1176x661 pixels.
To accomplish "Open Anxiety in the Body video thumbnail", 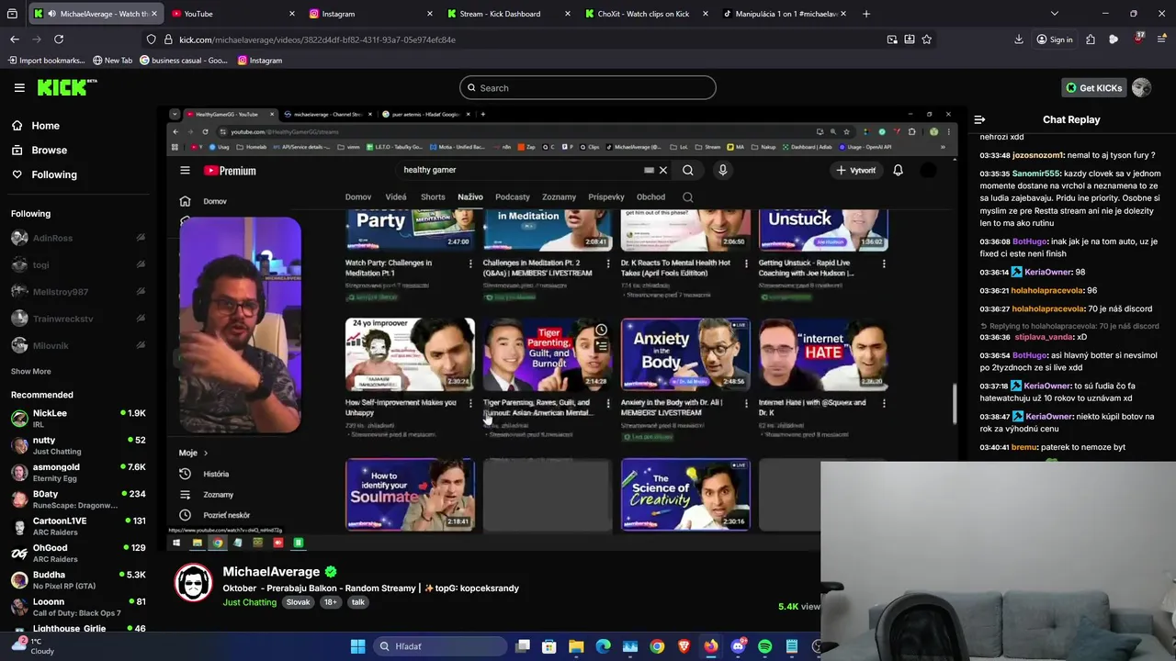I will pos(685,354).
